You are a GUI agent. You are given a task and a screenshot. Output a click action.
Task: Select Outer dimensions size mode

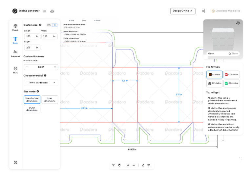[32, 109]
